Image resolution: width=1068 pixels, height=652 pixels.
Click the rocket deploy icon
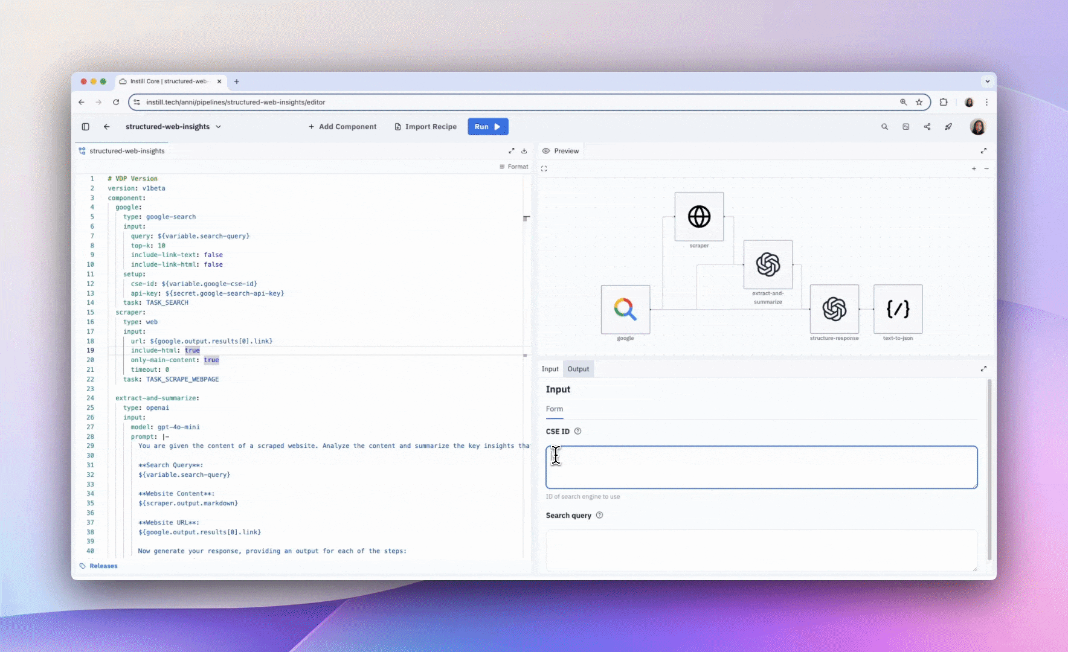[x=948, y=127]
